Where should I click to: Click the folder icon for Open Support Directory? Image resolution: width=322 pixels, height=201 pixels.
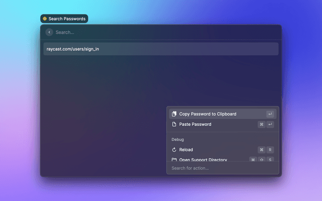[174, 160]
